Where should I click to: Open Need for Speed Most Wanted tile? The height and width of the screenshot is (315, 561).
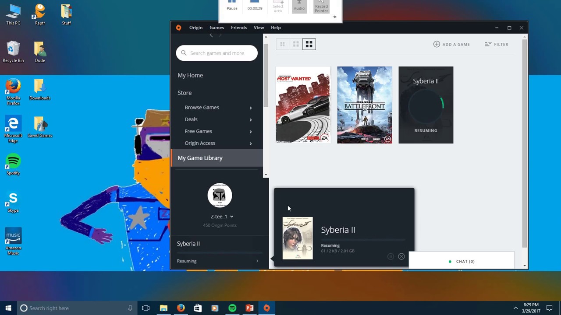pyautogui.click(x=303, y=105)
